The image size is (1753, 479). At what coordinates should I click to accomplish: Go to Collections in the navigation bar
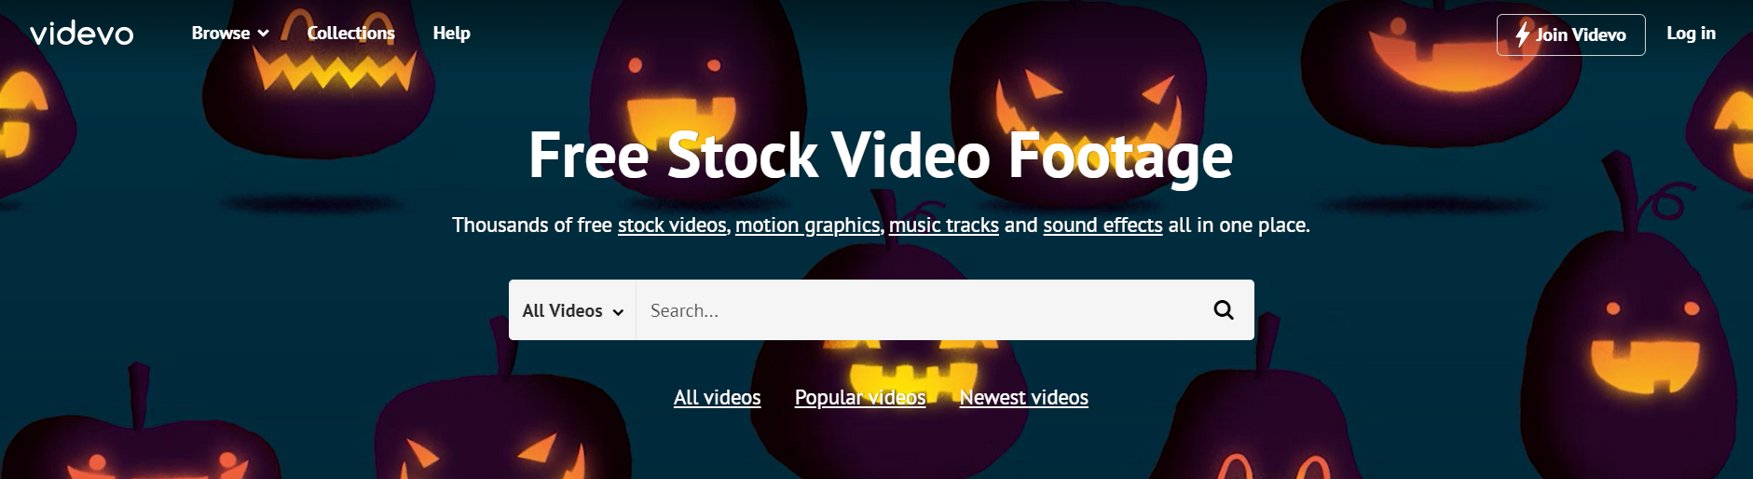click(350, 33)
